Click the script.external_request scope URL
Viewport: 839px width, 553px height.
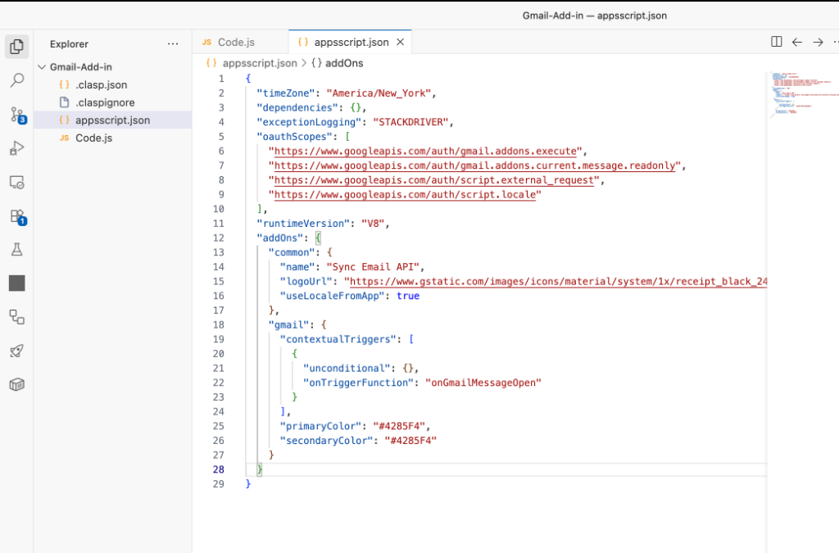[x=434, y=180]
